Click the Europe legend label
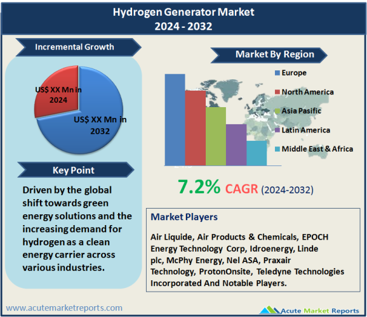Screen dimensions: 367x317 294,73
